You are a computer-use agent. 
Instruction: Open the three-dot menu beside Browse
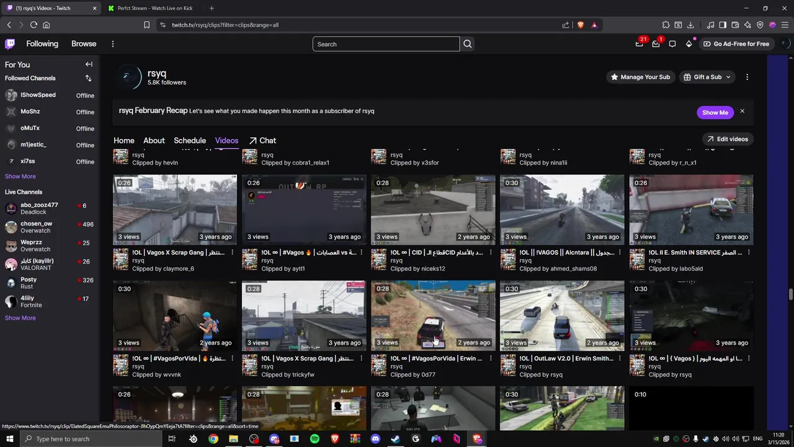click(x=112, y=44)
